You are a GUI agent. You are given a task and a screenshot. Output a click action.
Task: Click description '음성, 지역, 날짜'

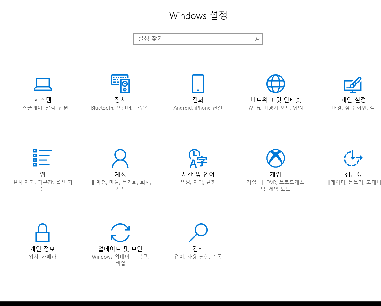(x=198, y=182)
